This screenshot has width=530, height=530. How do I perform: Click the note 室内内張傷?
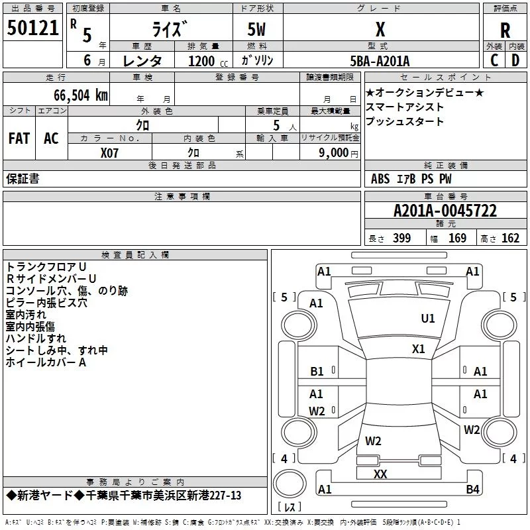[30, 327]
